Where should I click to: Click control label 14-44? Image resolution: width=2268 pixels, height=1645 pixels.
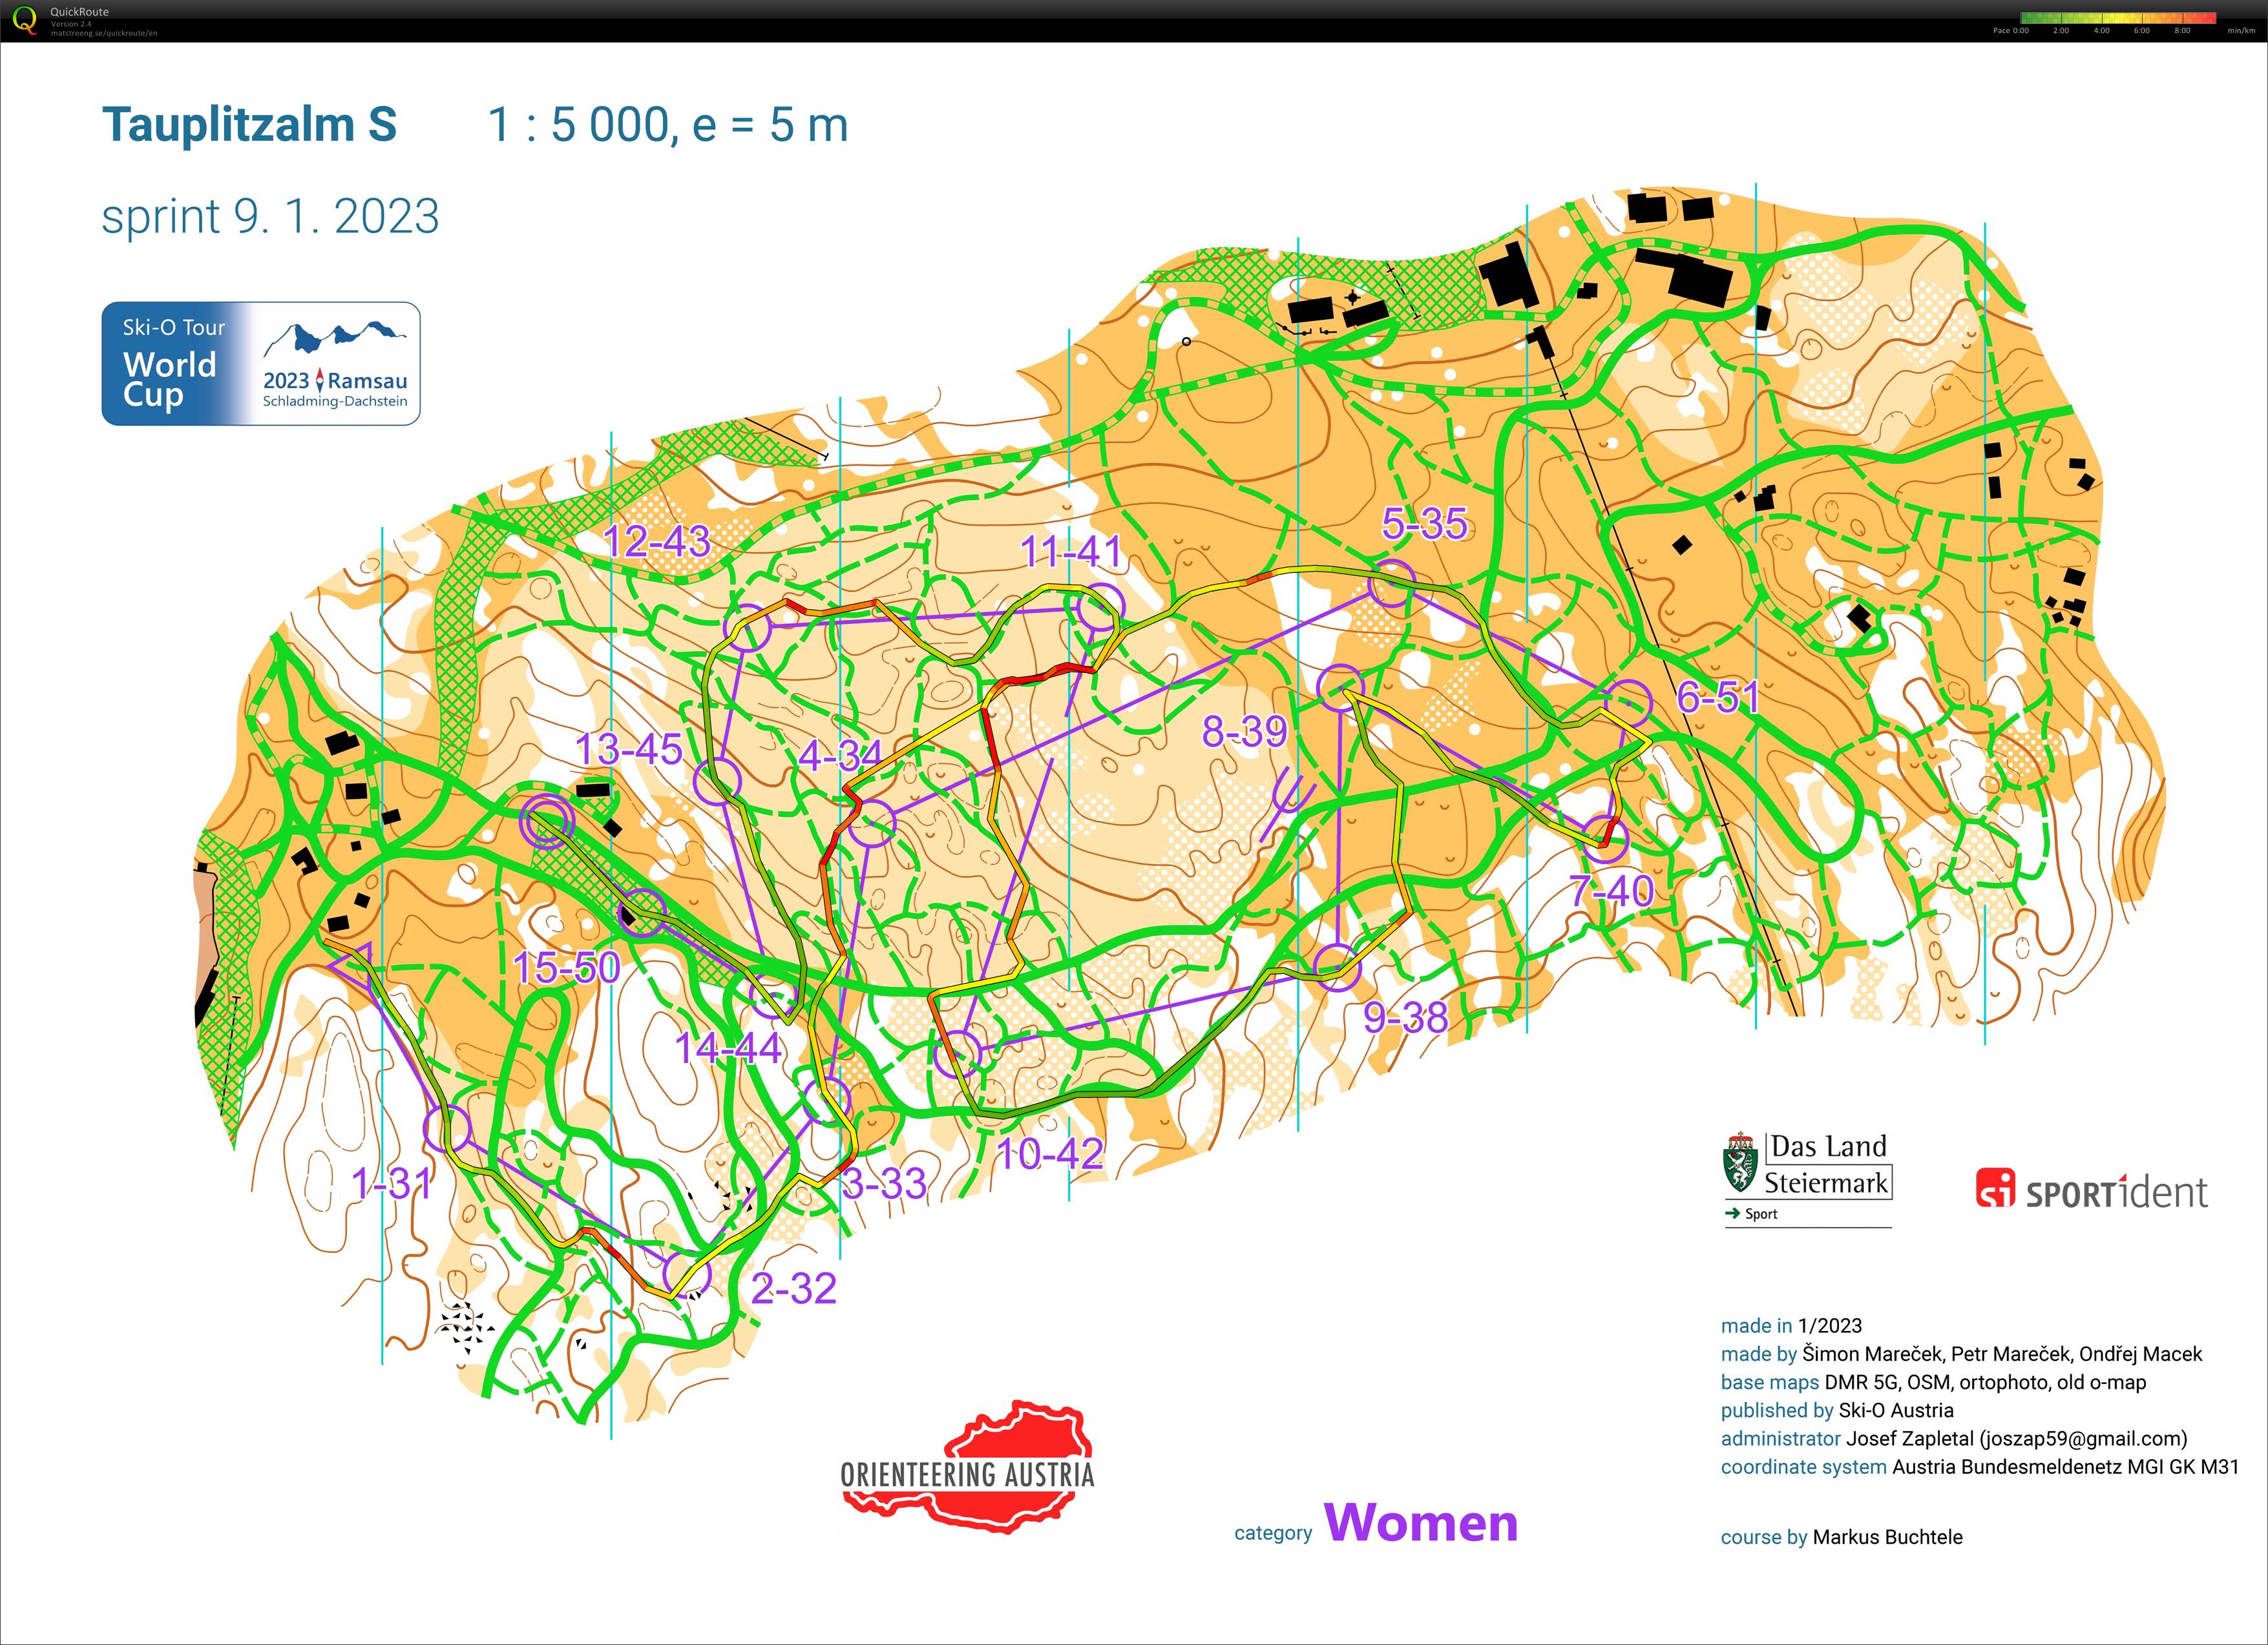click(x=728, y=1048)
